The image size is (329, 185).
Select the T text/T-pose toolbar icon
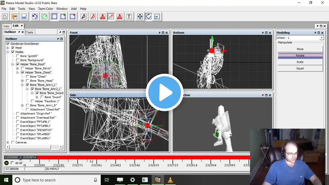(129, 17)
